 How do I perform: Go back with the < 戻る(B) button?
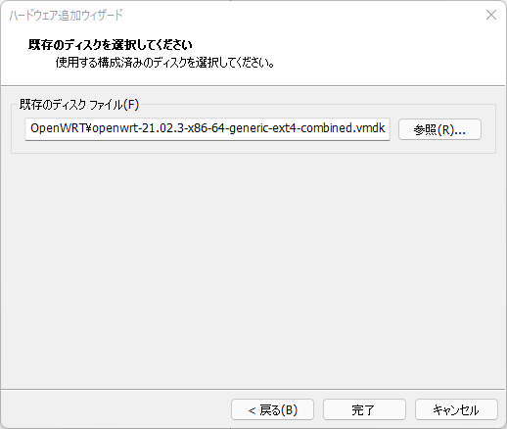tap(272, 409)
